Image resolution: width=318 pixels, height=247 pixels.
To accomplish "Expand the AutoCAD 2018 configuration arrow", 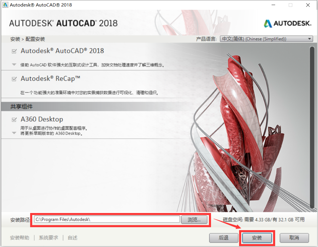I will (x=14, y=64).
